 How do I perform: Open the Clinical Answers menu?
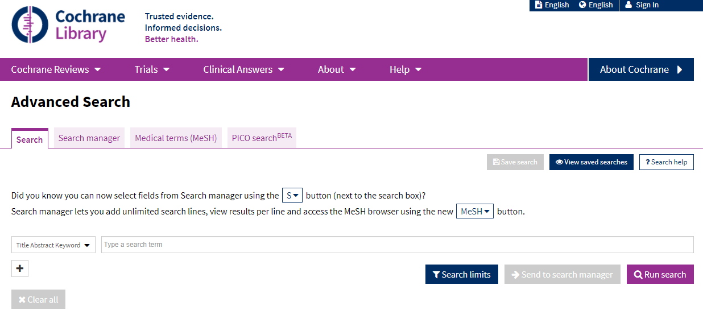point(243,69)
